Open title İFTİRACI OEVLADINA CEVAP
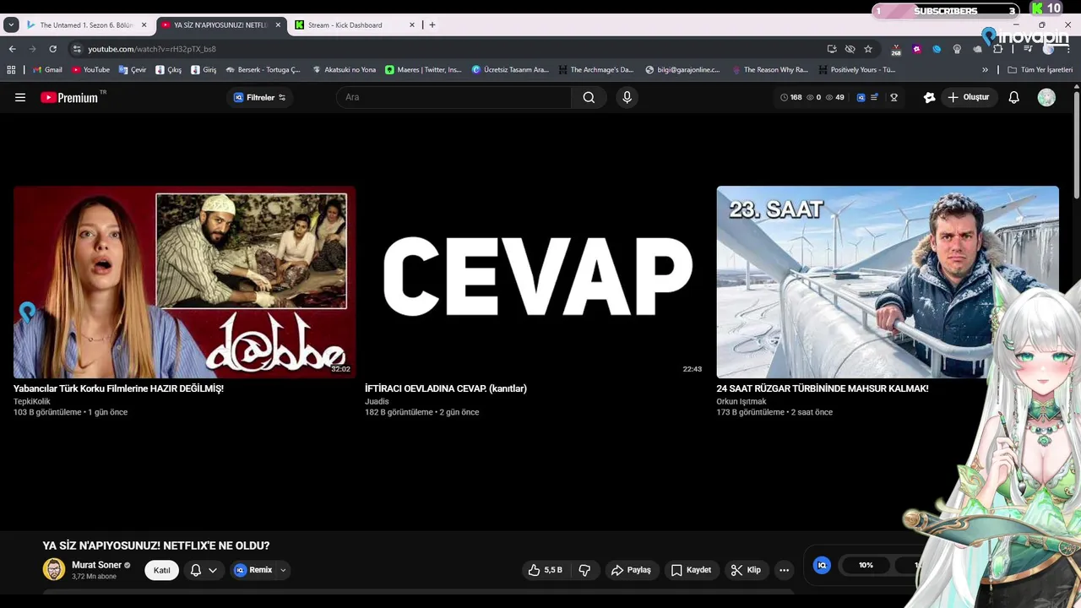1081x608 pixels. pos(446,388)
